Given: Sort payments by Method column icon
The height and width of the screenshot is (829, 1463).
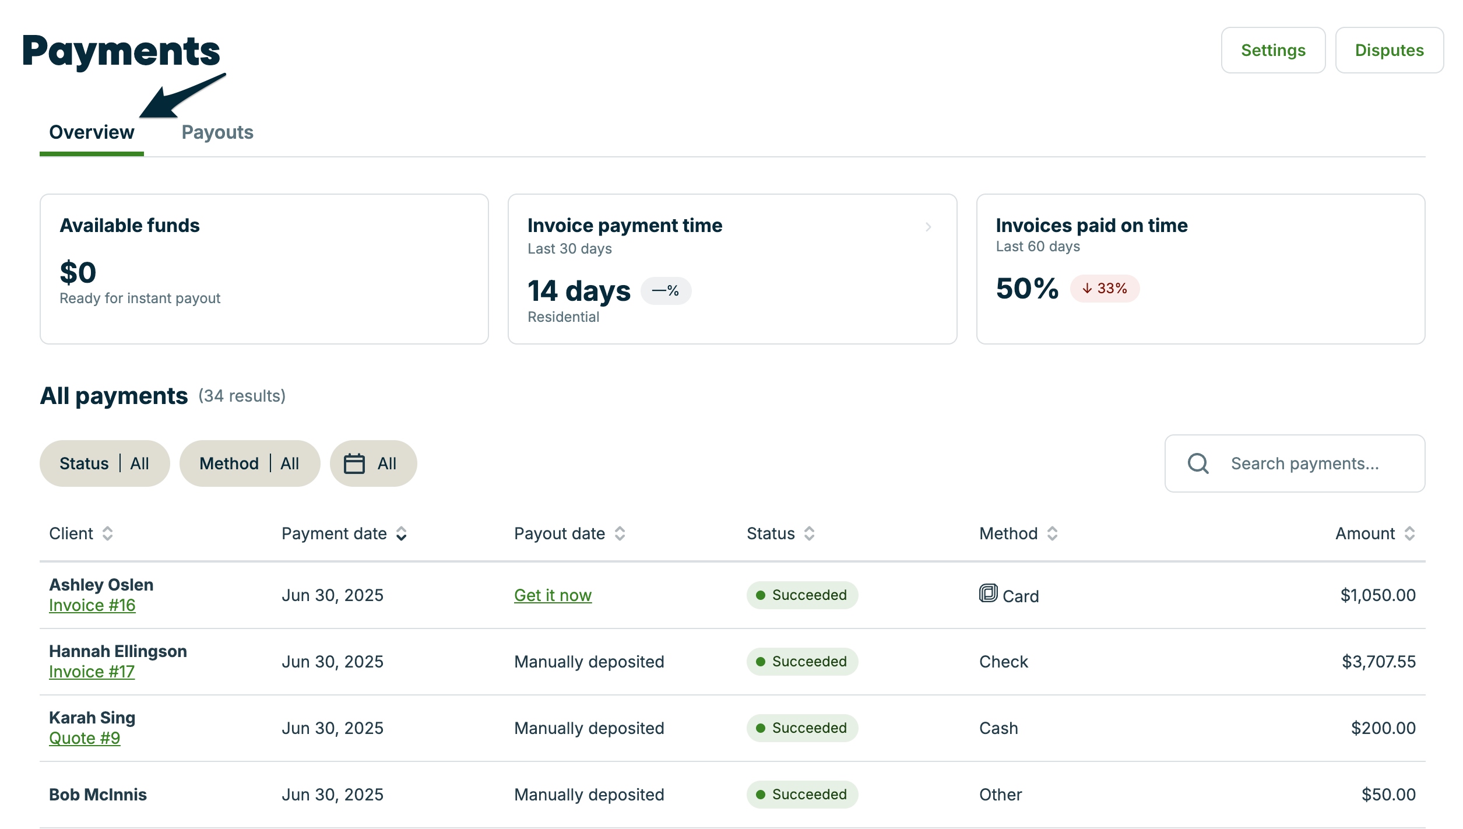Looking at the screenshot, I should (1053, 533).
